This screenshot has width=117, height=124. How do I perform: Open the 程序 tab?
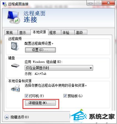coord(54,33)
